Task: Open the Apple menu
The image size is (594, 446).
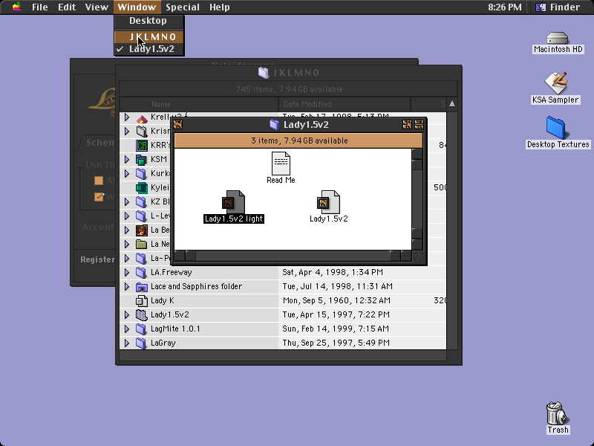Action: coord(16,7)
